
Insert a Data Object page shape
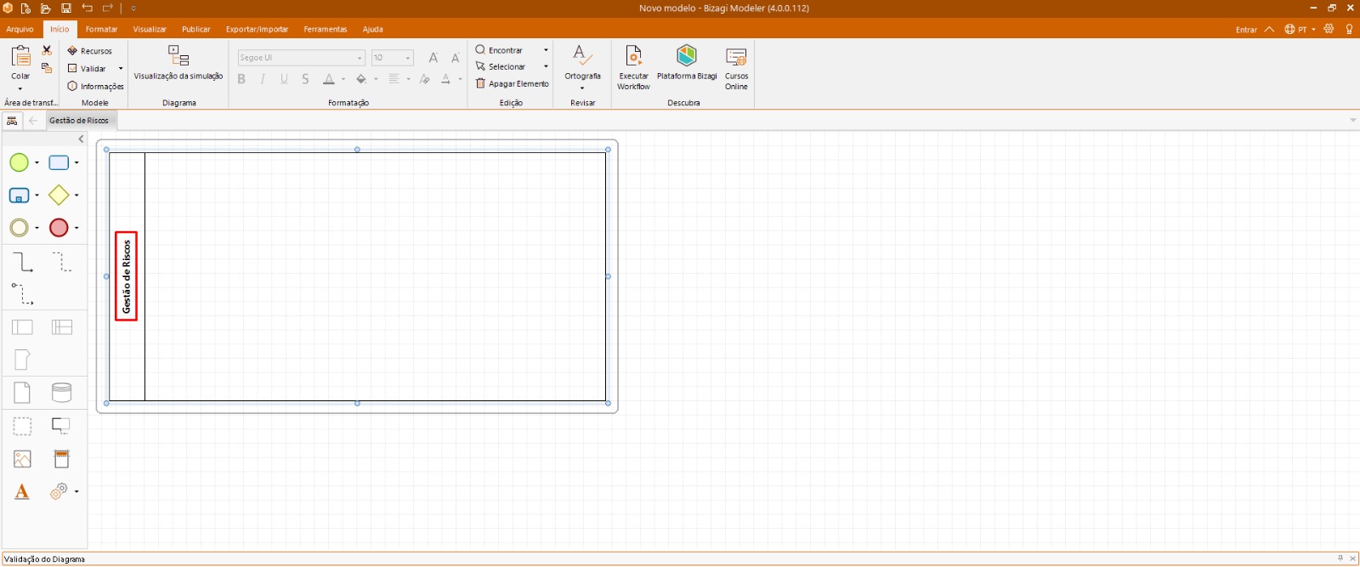click(x=22, y=393)
